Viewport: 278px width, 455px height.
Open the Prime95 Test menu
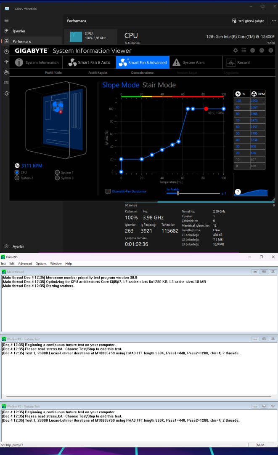click(x=3, y=263)
